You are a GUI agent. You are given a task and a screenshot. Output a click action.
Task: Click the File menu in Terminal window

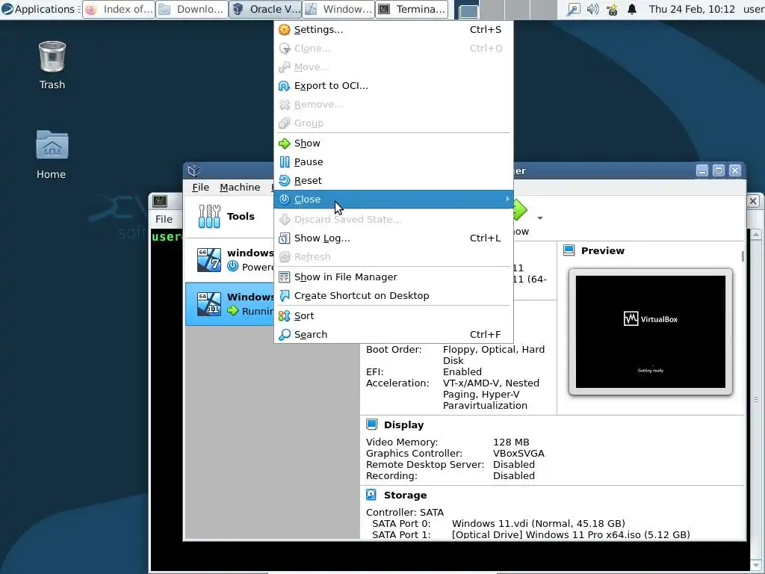click(164, 219)
